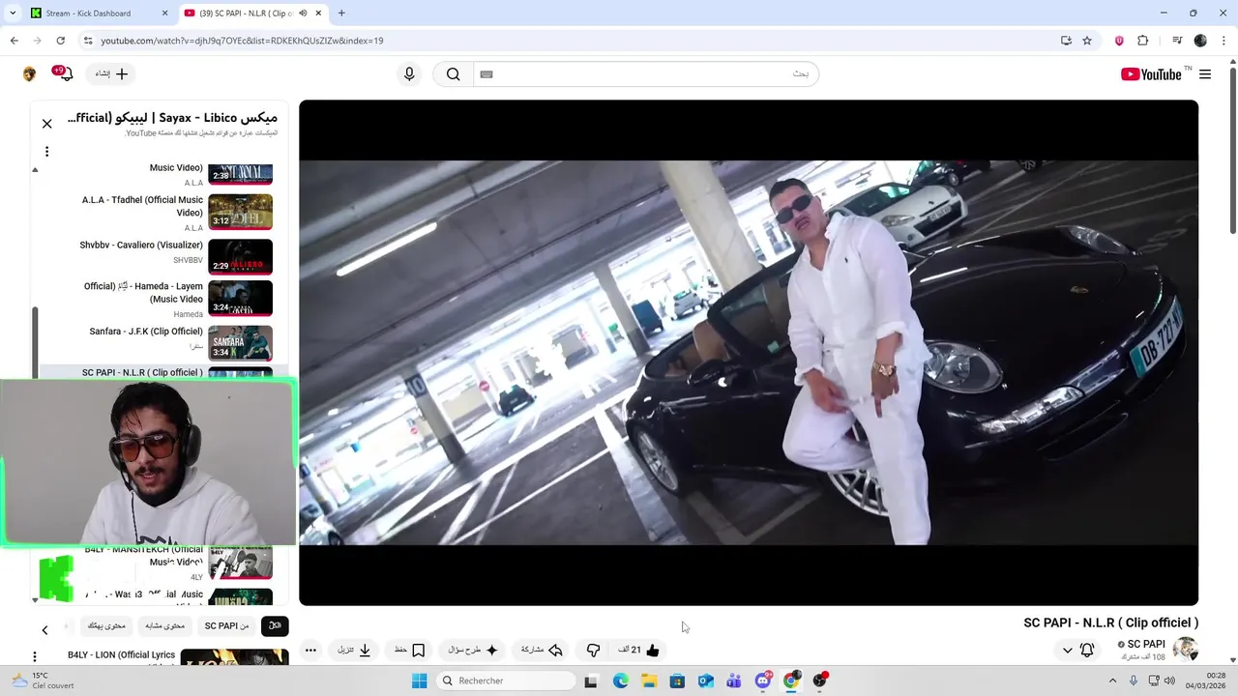Click the browser address bar URL
This screenshot has width=1238, height=696.
[x=242, y=41]
